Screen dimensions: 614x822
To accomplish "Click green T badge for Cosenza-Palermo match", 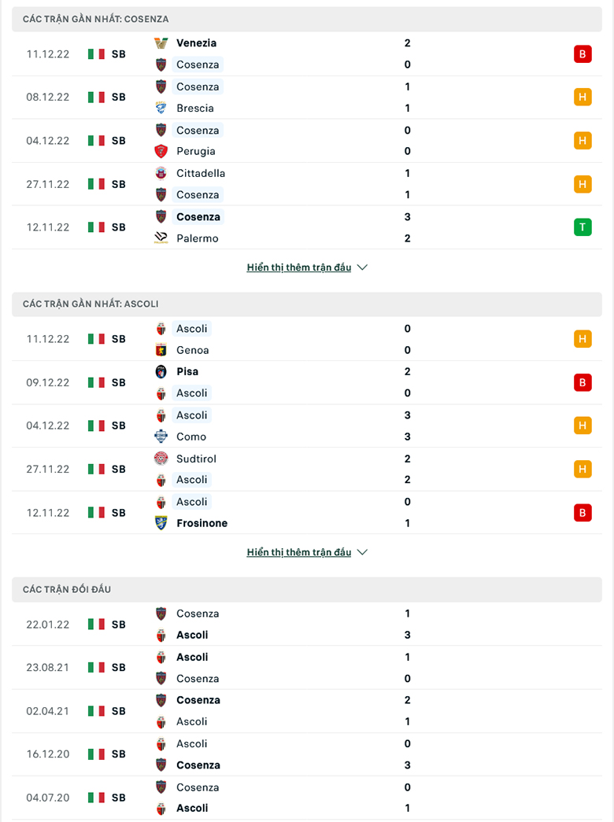I will click(x=583, y=227).
